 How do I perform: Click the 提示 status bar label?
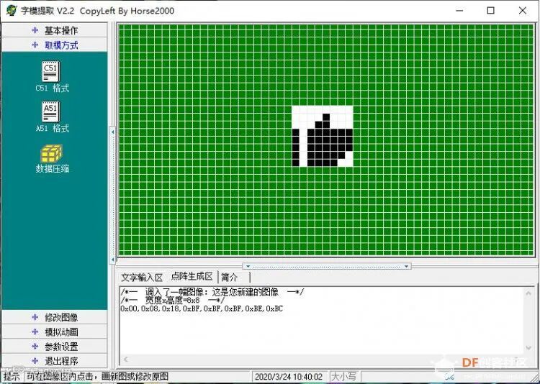pyautogui.click(x=12, y=377)
